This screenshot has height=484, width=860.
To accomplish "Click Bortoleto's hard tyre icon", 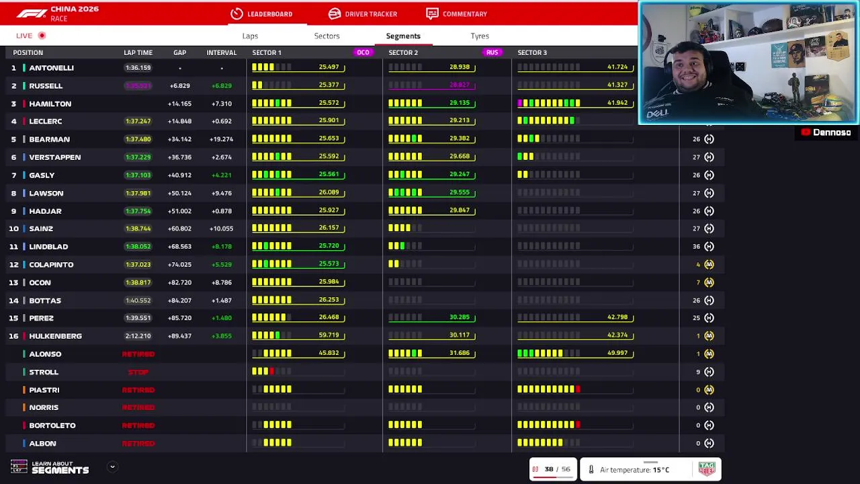I will click(x=709, y=426).
